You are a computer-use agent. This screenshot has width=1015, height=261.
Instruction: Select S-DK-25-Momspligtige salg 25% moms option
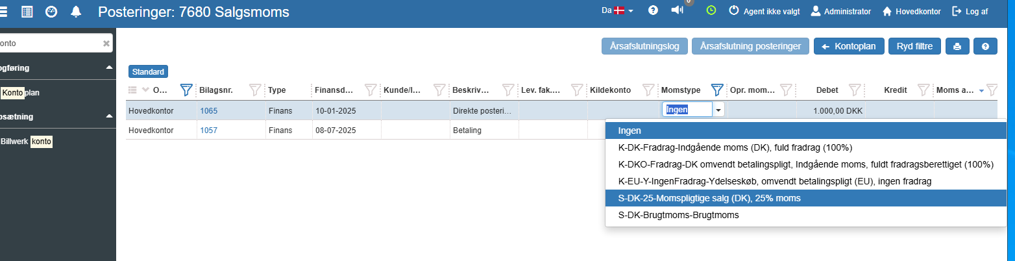click(x=709, y=198)
